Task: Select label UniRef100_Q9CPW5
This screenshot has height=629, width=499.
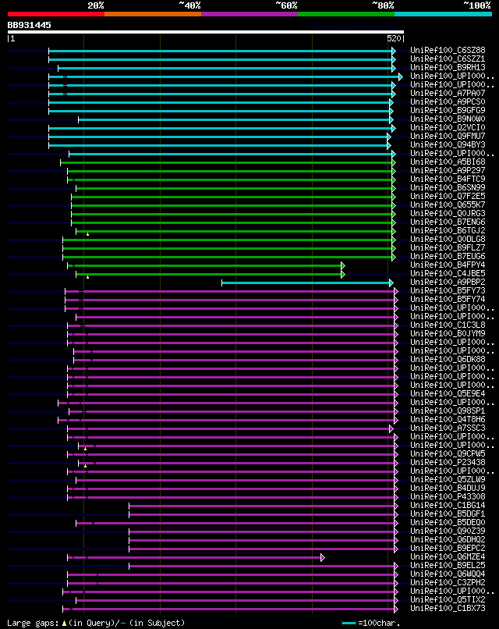Action: pos(448,454)
